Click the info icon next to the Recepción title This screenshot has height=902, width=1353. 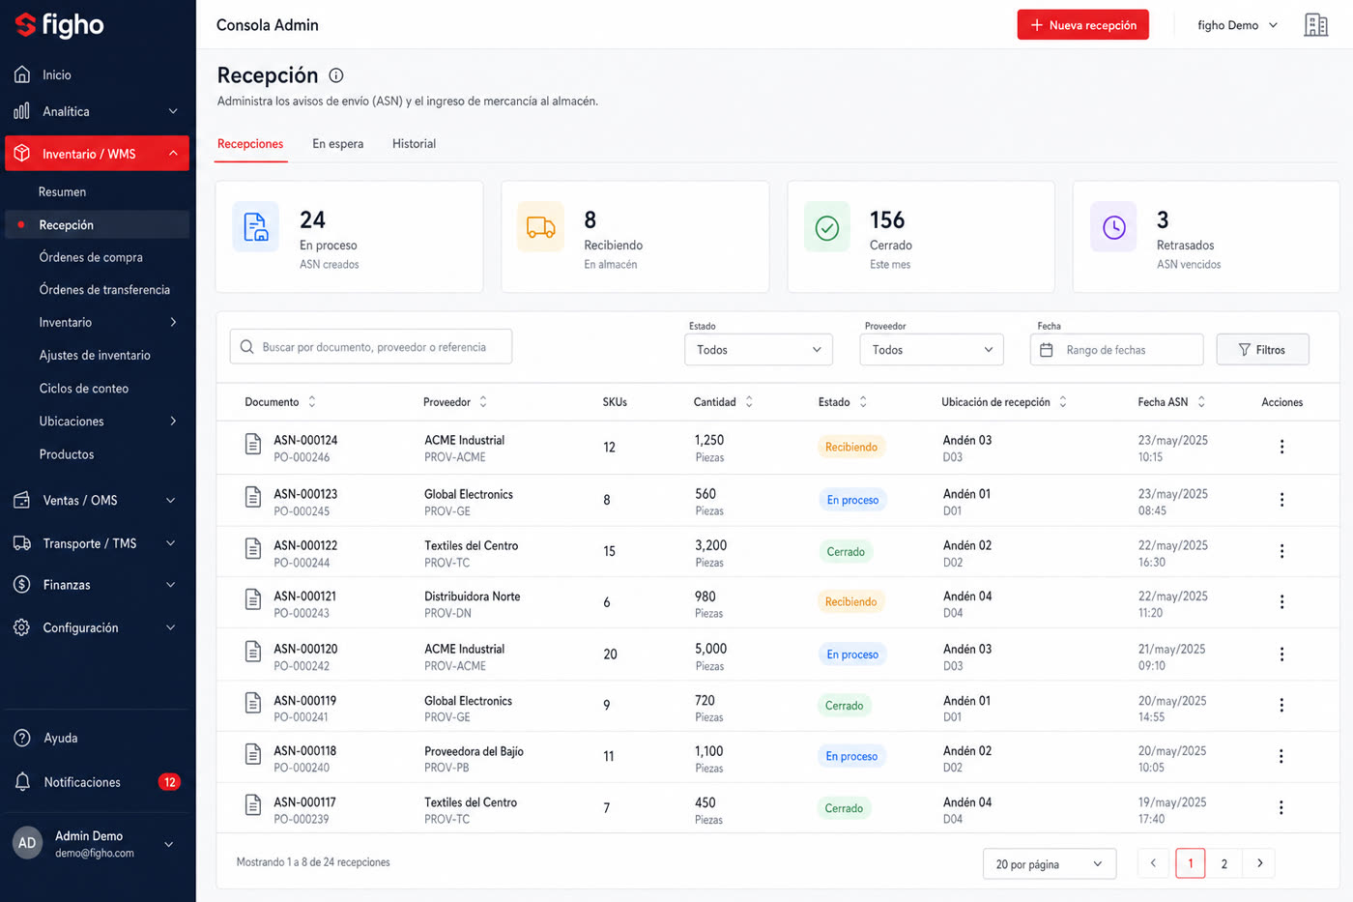tap(336, 75)
